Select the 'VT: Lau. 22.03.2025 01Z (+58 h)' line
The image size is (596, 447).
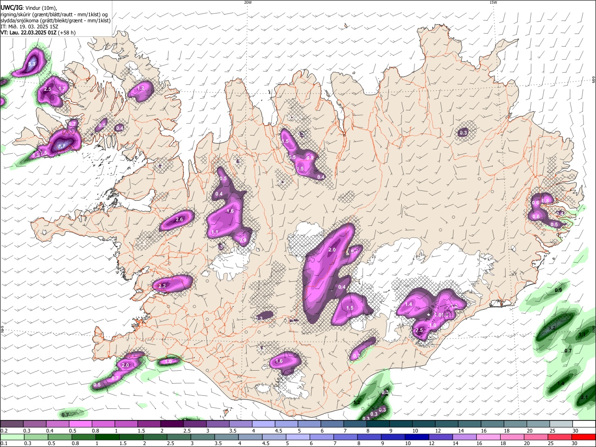38,33
